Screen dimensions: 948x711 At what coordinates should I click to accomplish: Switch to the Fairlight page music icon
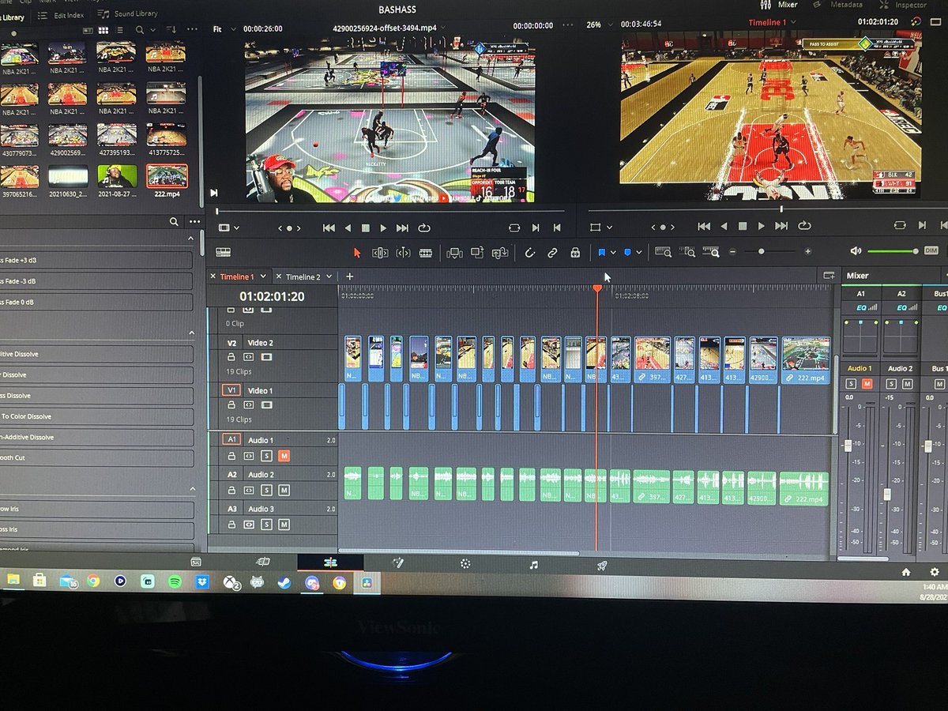coord(533,564)
